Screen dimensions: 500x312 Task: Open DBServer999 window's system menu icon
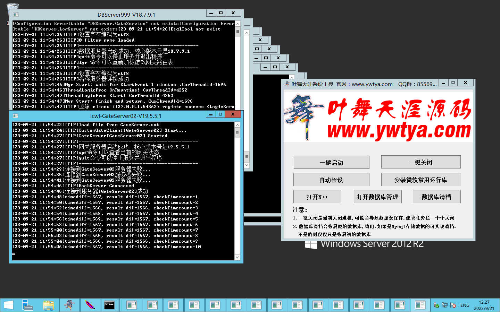coord(16,15)
